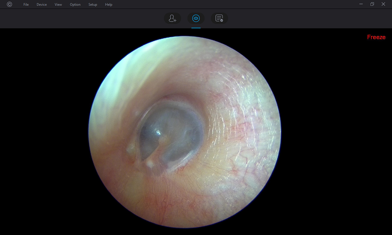Click the application logo in title bar

[x=9, y=4]
